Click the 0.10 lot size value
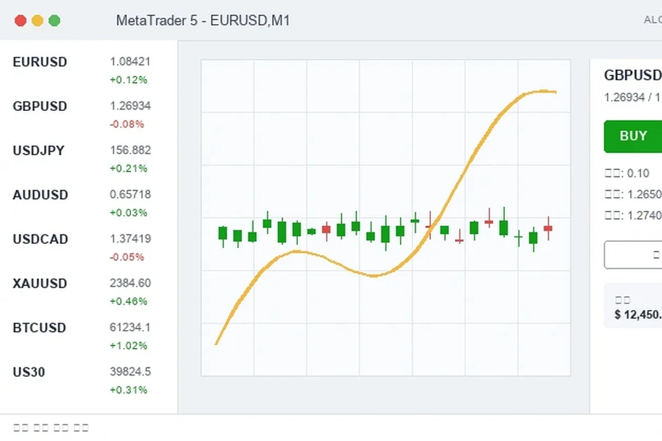The image size is (662, 441). 637,174
